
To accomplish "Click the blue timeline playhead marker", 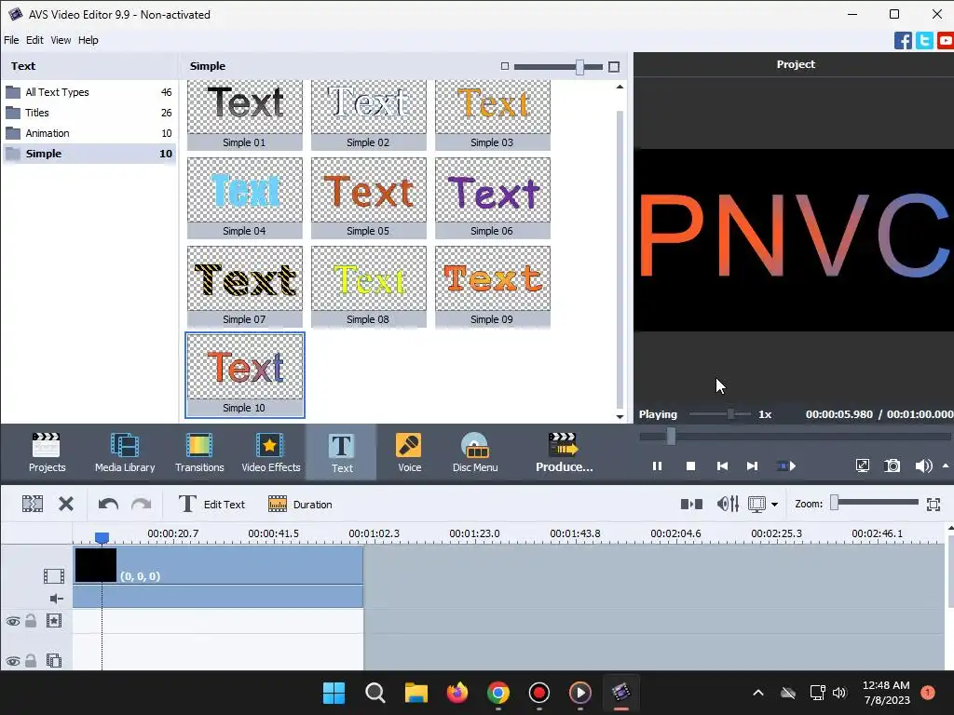I will (102, 538).
